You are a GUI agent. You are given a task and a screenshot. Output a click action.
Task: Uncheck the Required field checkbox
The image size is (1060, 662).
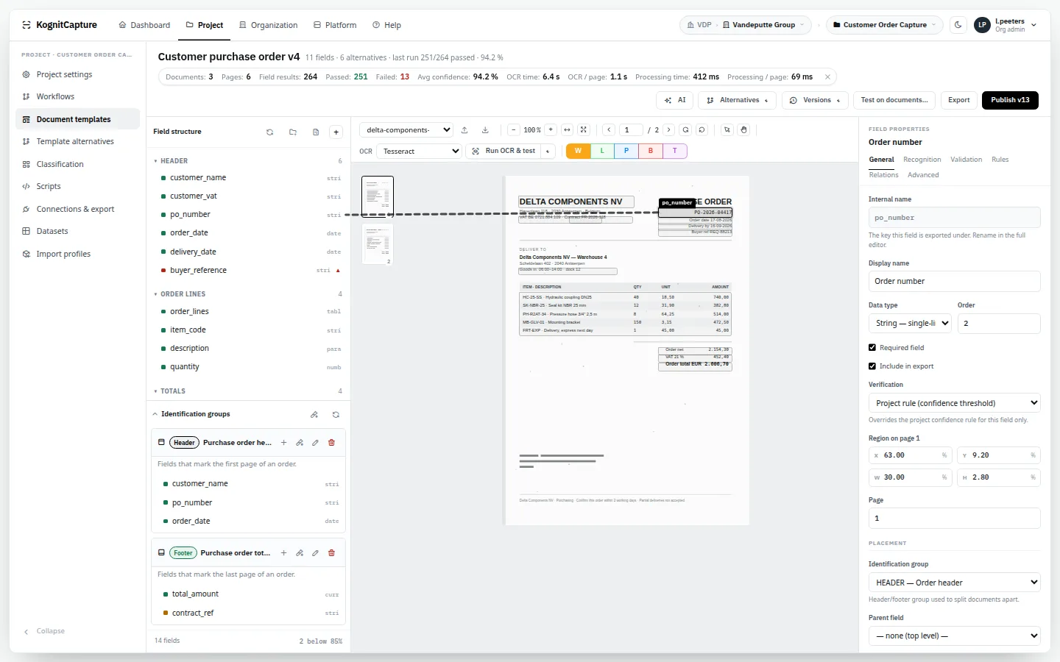[x=872, y=348]
